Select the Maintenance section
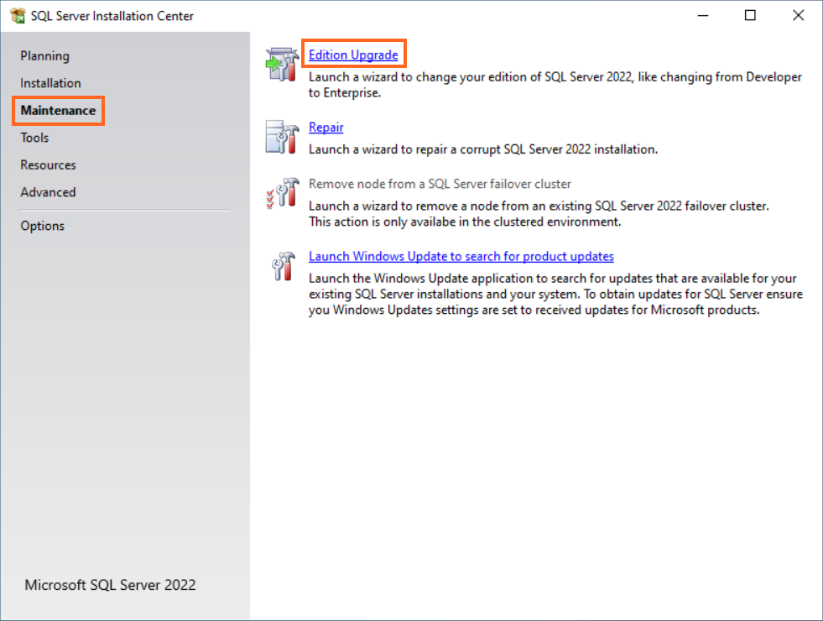823x621 pixels. pos(58,110)
